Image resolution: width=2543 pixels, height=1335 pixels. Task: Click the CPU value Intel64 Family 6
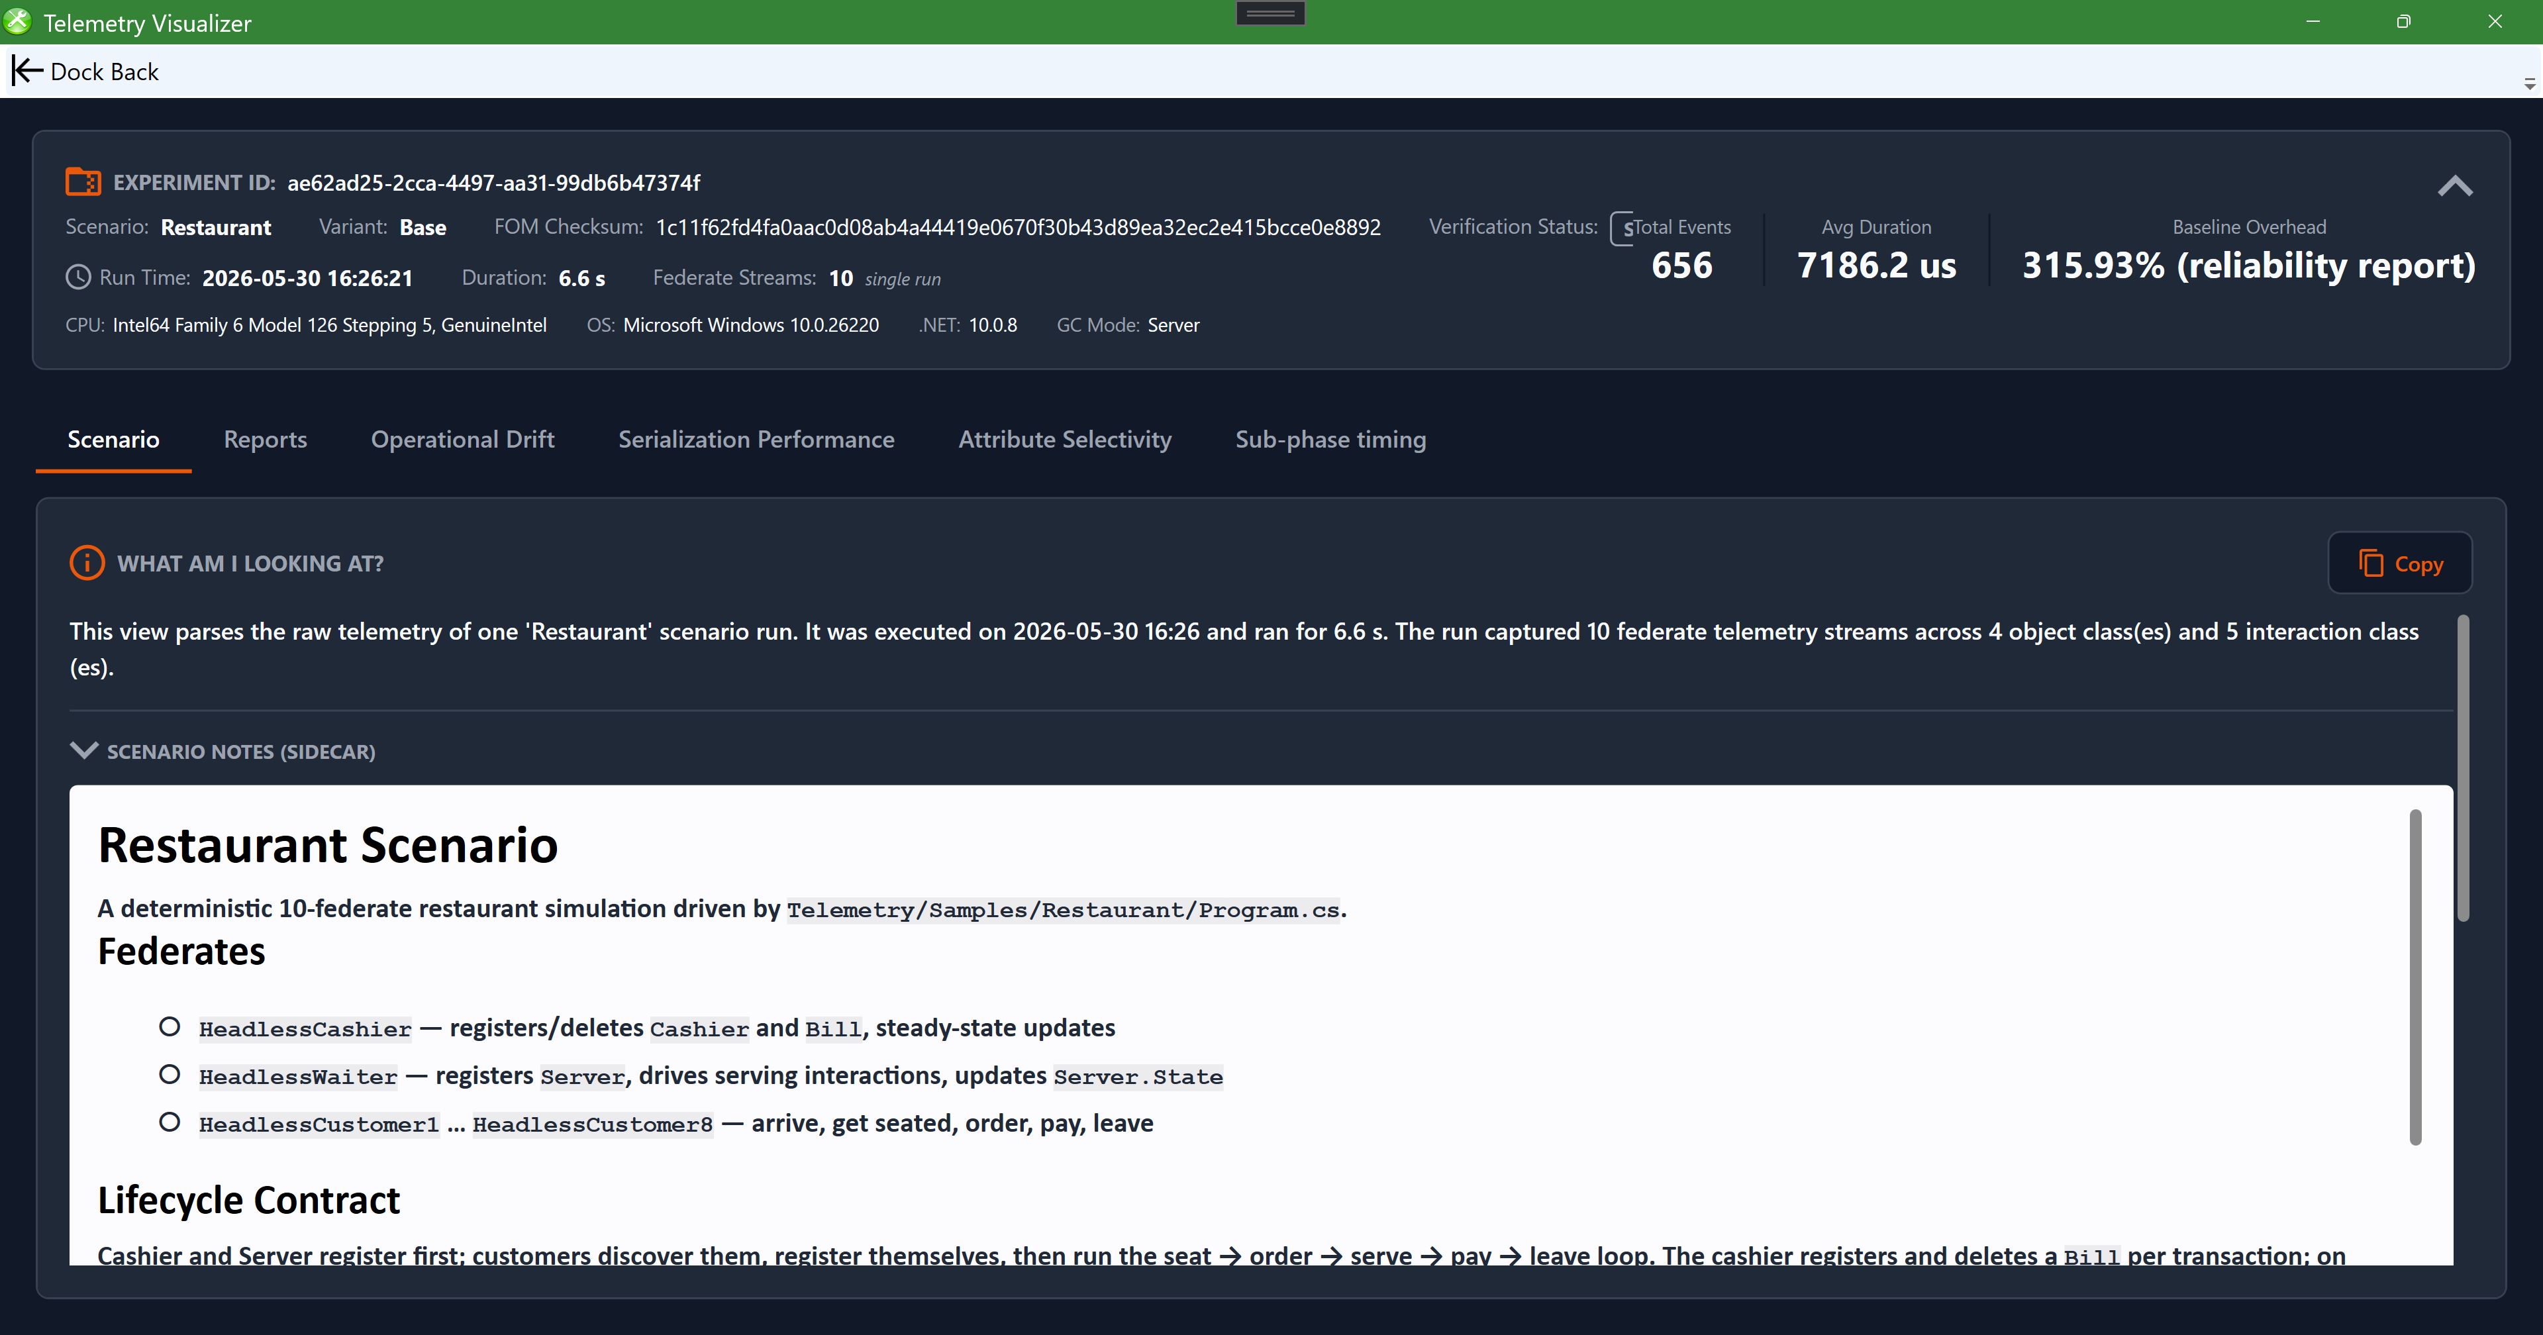tap(330, 325)
